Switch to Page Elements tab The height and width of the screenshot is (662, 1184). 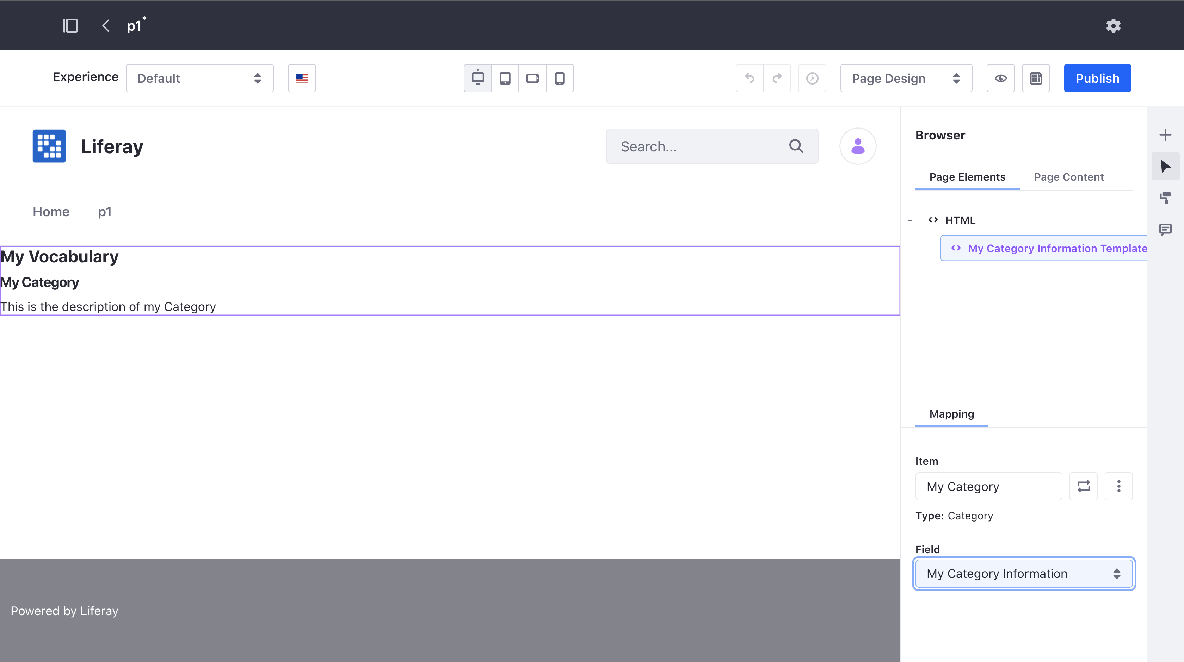pyautogui.click(x=968, y=177)
